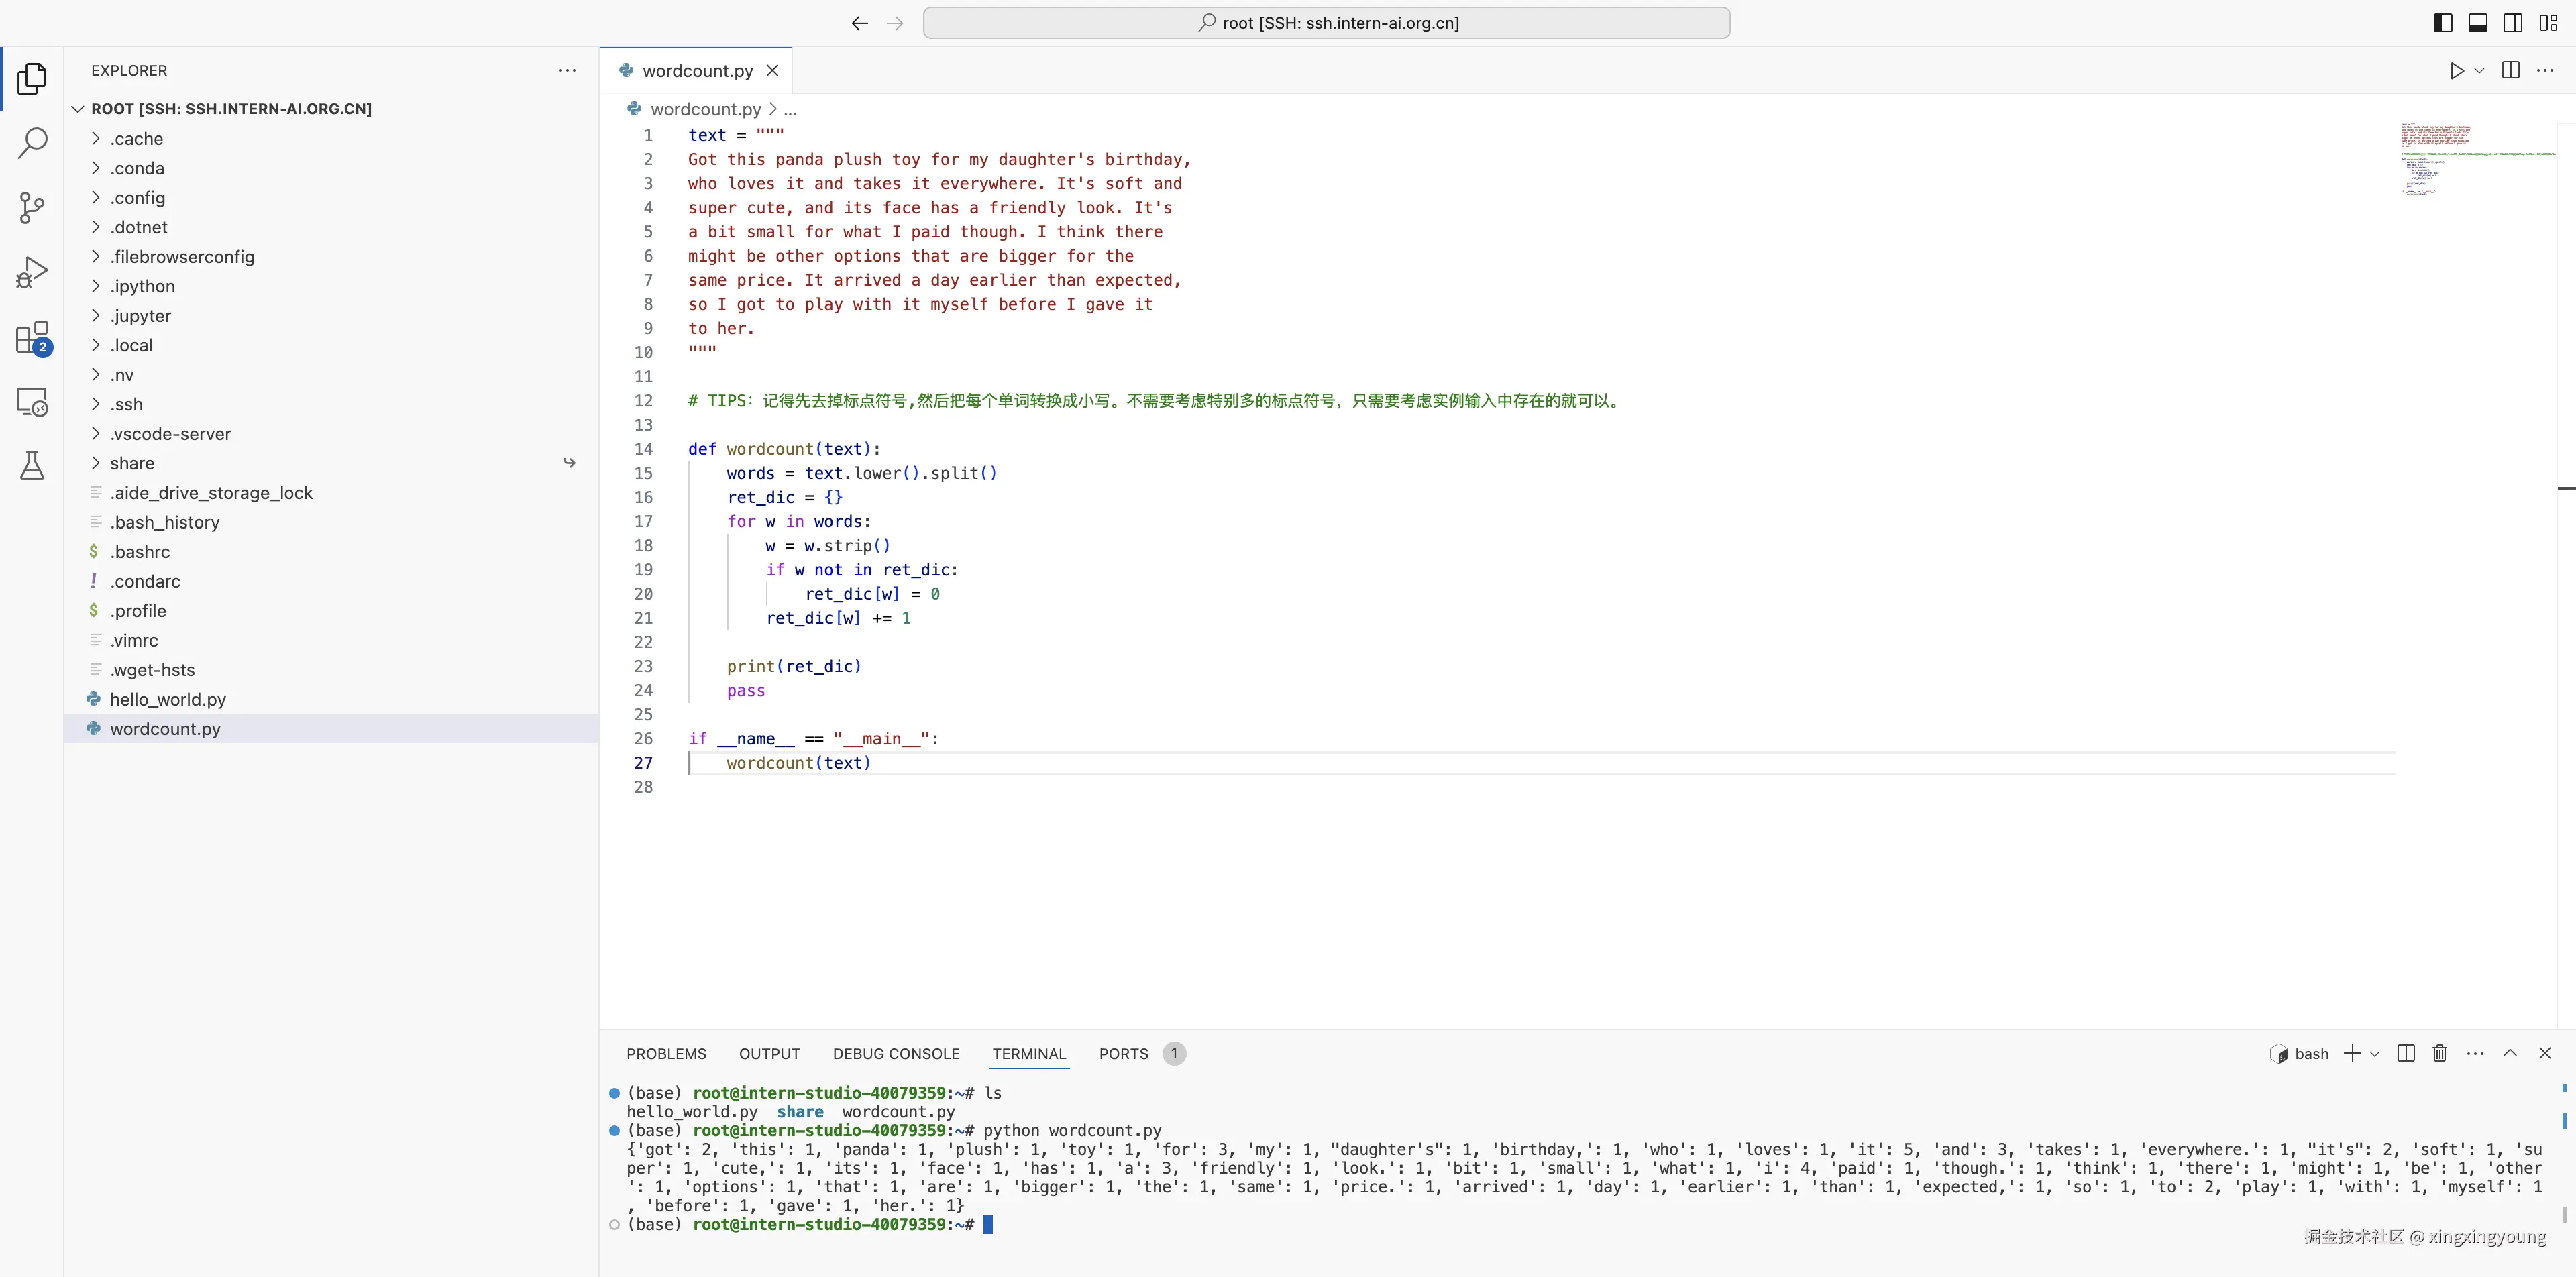The height and width of the screenshot is (1277, 2576).
Task: Click the command center search box
Action: pos(1326,23)
